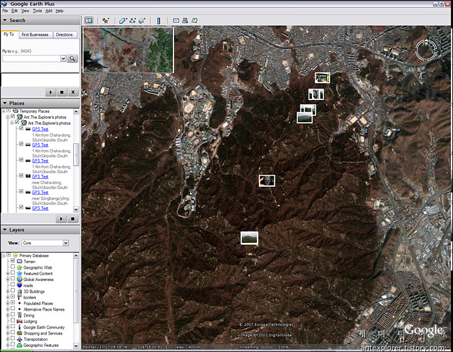Click the Places panel vertical scrollbar thumb
The image size is (453, 352).
76,154
